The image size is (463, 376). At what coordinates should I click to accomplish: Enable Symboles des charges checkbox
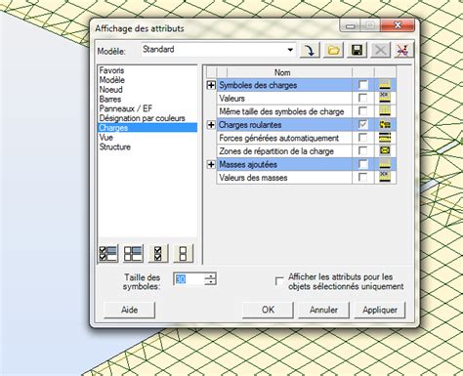(362, 85)
